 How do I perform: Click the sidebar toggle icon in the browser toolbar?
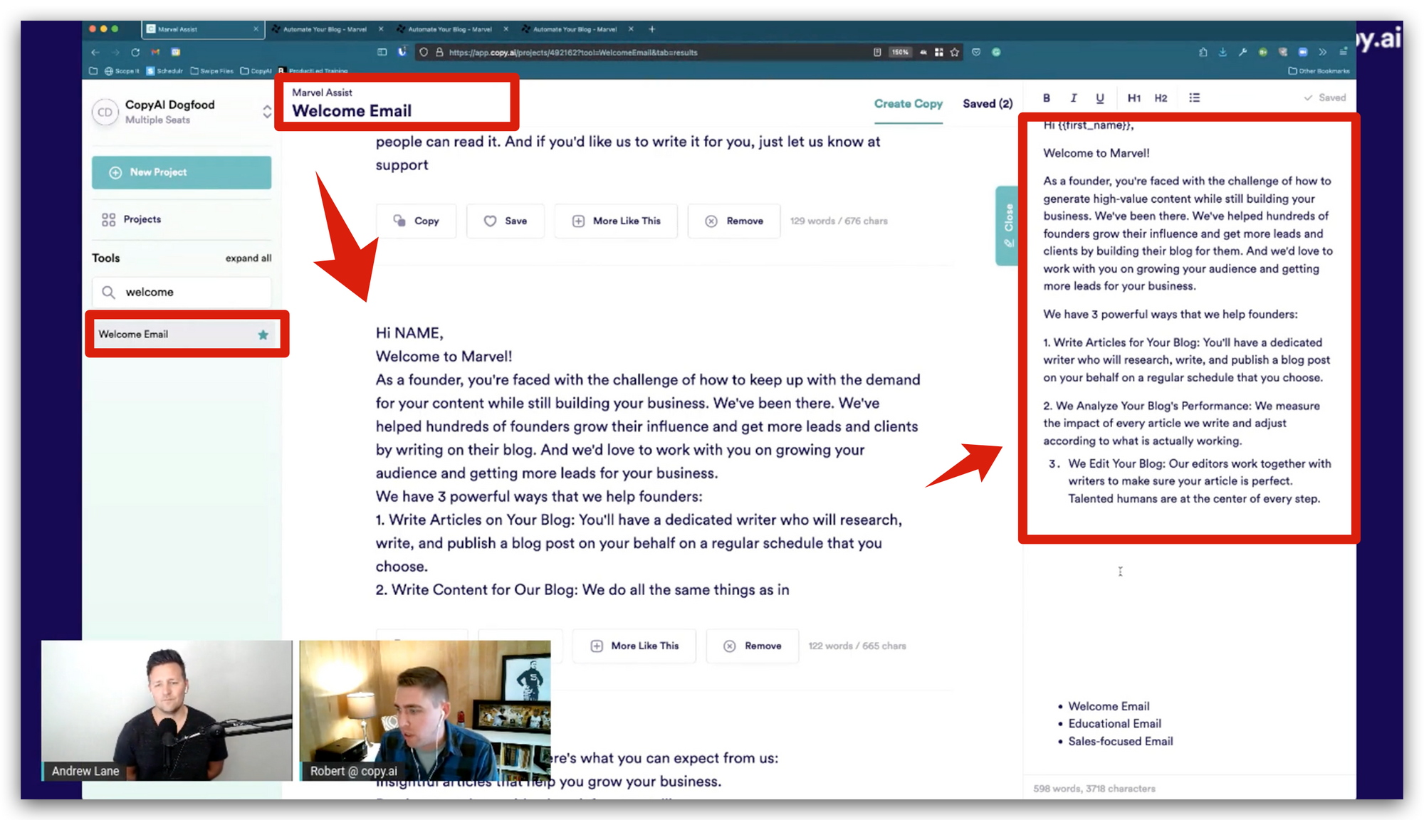click(382, 52)
